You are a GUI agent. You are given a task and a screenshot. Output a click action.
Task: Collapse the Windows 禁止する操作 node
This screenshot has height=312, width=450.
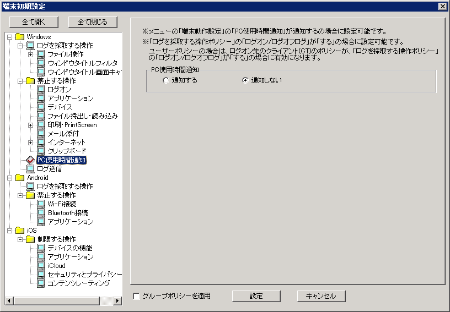pyautogui.click(x=20, y=81)
